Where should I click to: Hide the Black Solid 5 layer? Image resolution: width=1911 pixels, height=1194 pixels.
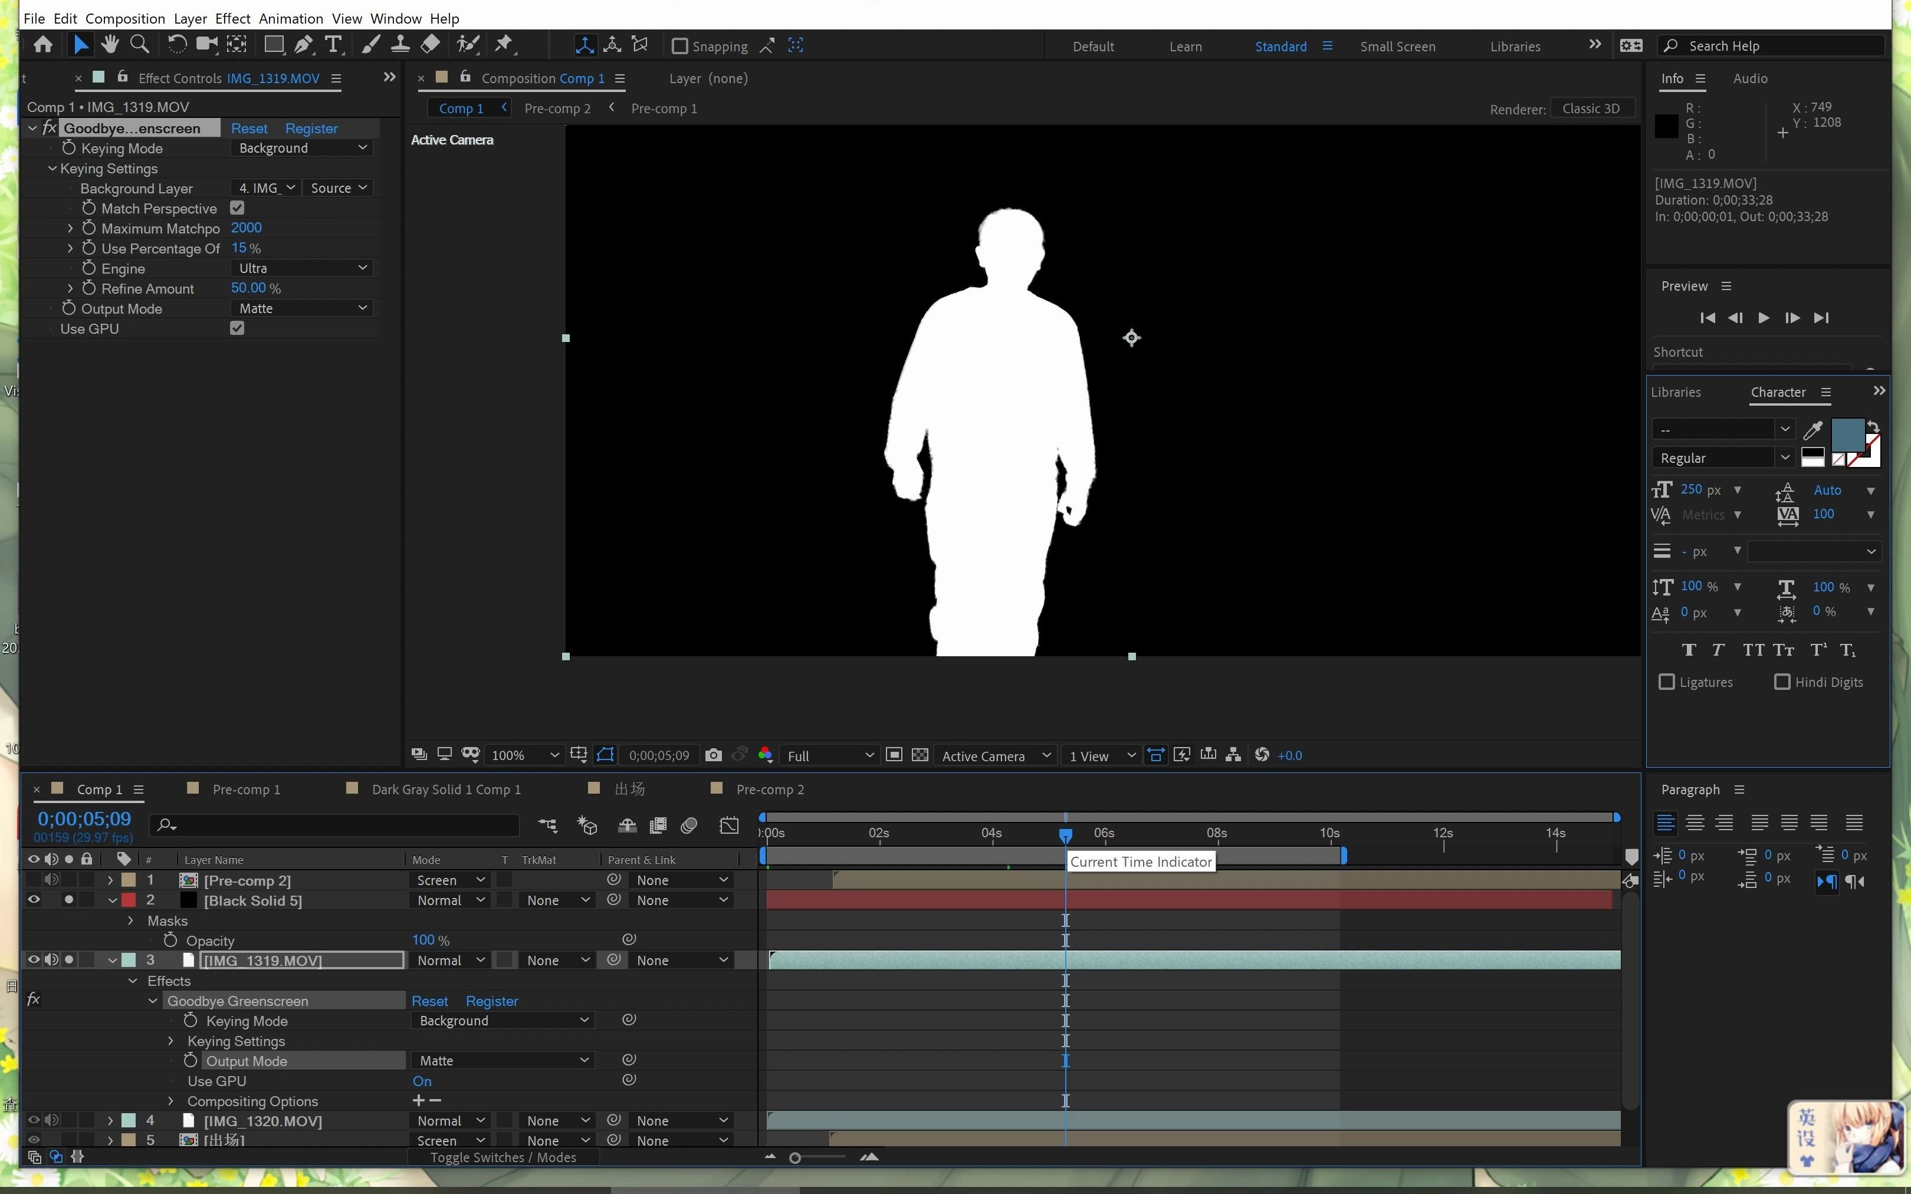tap(34, 900)
